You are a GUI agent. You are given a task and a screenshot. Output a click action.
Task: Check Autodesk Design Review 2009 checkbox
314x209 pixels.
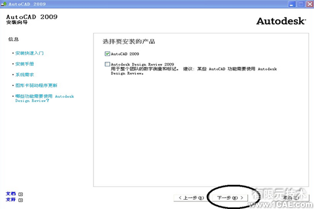click(x=107, y=64)
